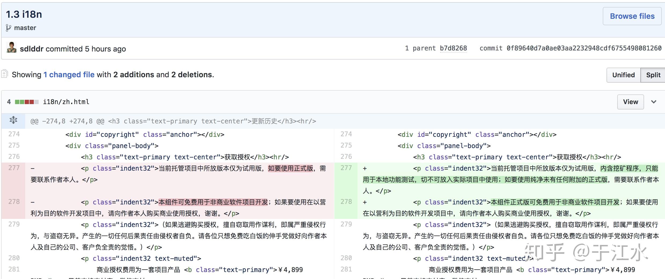Open the 1 changed file link
665x279 pixels.
click(69, 75)
